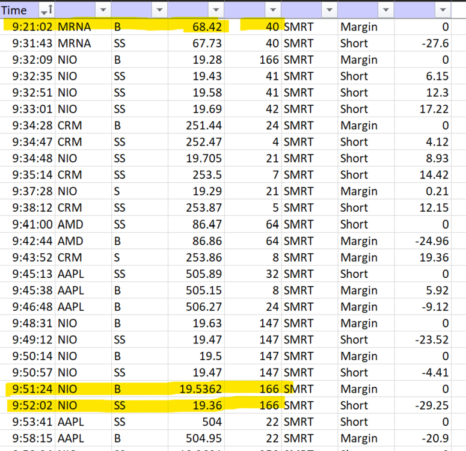Click price cell 505.15
466x451 pixels.
tap(196, 290)
